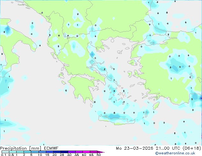The width and height of the screenshot is (202, 156).
Task: Click the '21..00 UTC' time text
Action: [168, 148]
